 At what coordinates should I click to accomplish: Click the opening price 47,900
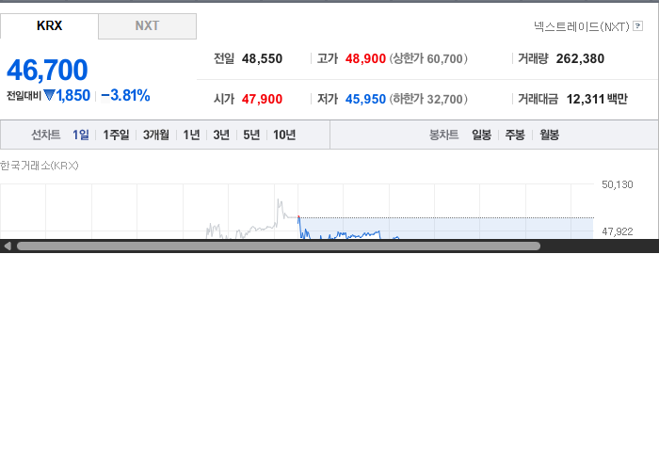click(262, 99)
